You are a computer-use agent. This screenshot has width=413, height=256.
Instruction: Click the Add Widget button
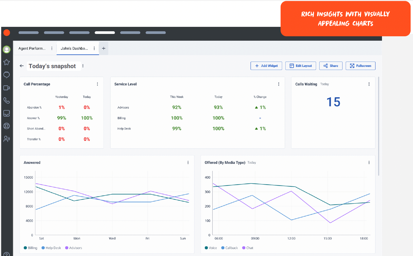click(x=266, y=66)
